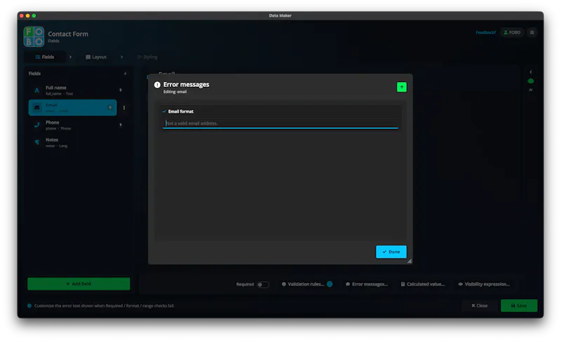This screenshot has height=341, width=561.
Task: Click the info icon in the status bar
Action: (29, 306)
